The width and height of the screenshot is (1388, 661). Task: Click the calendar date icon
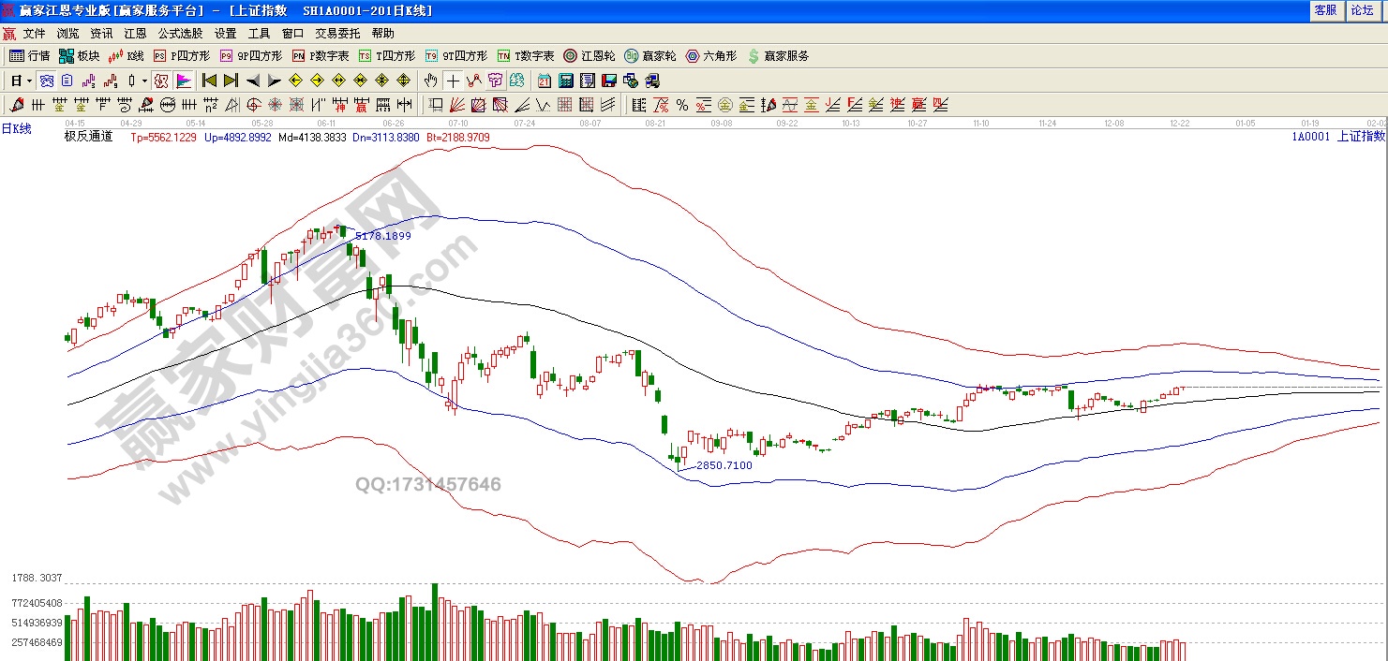pyautogui.click(x=545, y=81)
